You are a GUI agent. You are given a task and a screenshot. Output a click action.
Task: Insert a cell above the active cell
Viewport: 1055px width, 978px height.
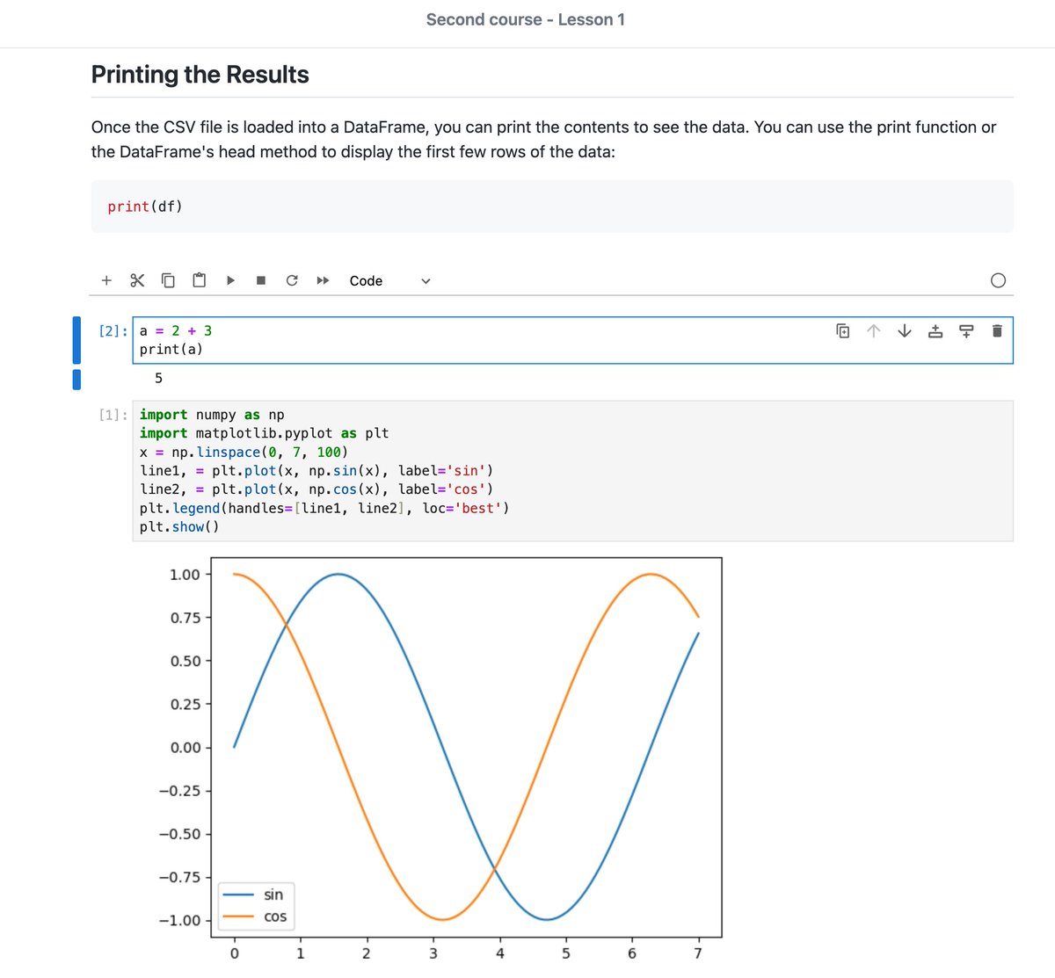tap(935, 331)
